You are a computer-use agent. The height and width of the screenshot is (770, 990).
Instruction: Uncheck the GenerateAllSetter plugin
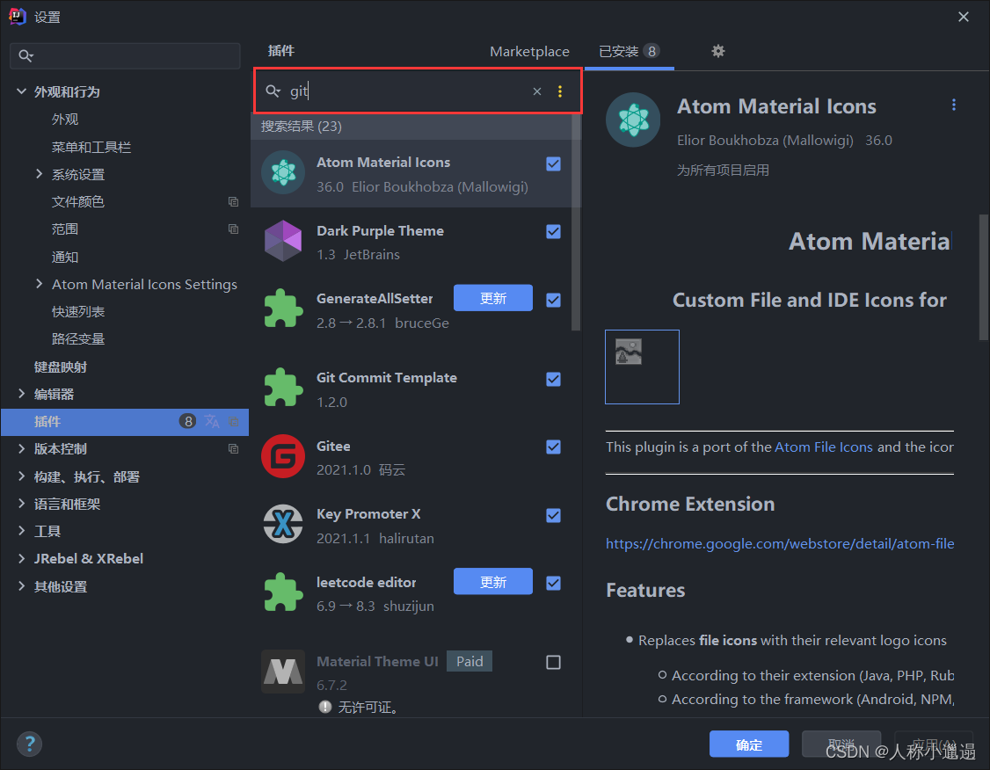tap(553, 300)
